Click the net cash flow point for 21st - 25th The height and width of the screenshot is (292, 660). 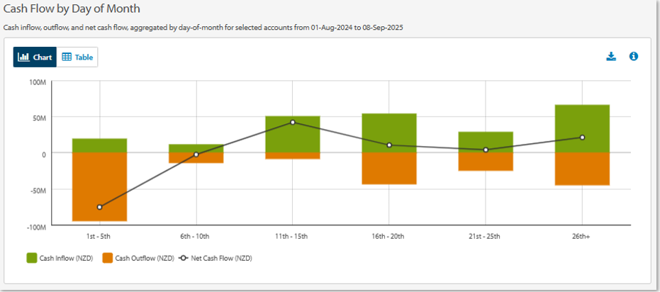coord(486,150)
